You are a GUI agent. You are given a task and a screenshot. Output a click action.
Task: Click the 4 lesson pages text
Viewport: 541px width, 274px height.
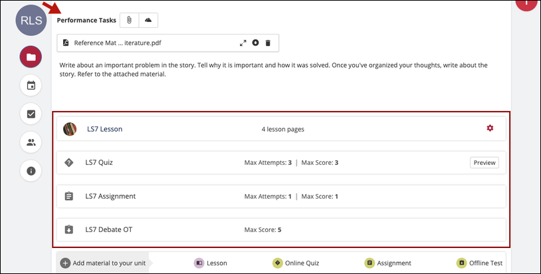283,130
